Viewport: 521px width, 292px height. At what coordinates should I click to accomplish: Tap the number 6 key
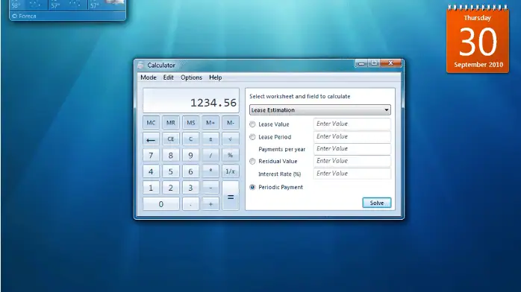(x=191, y=171)
